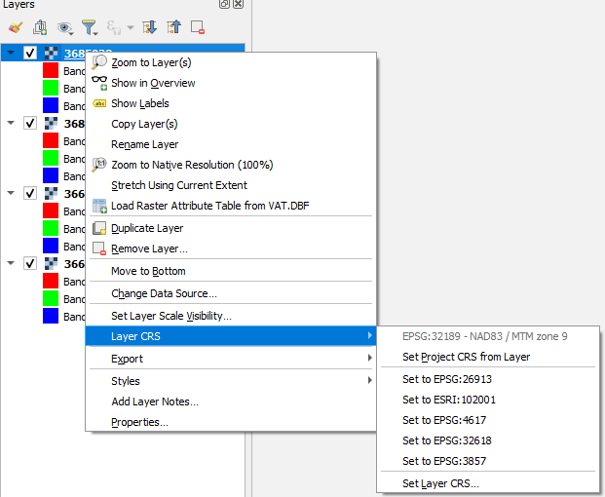The width and height of the screenshot is (605, 497).
Task: Select Stretch Using Current Extent
Action: 231,185
